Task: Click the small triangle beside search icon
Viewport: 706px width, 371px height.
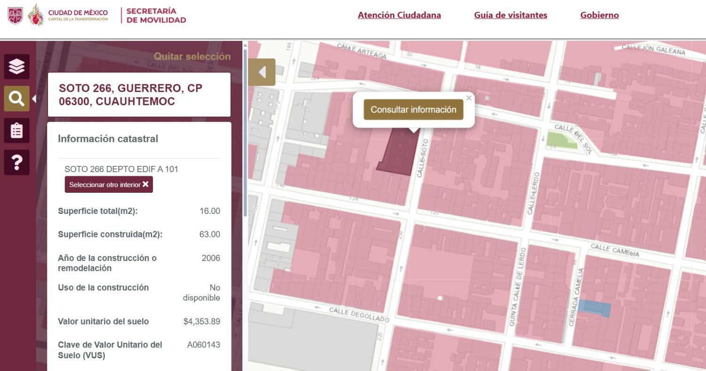Action: (34, 99)
